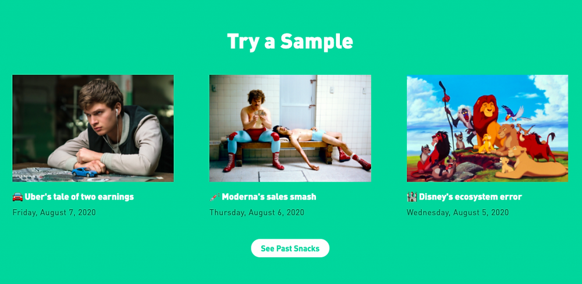
Task: Open Uber's tale of two earnings article
Action: (79, 197)
